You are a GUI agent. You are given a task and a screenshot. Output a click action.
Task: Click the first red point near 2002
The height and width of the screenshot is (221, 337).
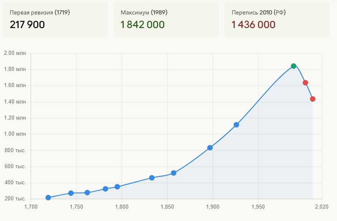306,83
